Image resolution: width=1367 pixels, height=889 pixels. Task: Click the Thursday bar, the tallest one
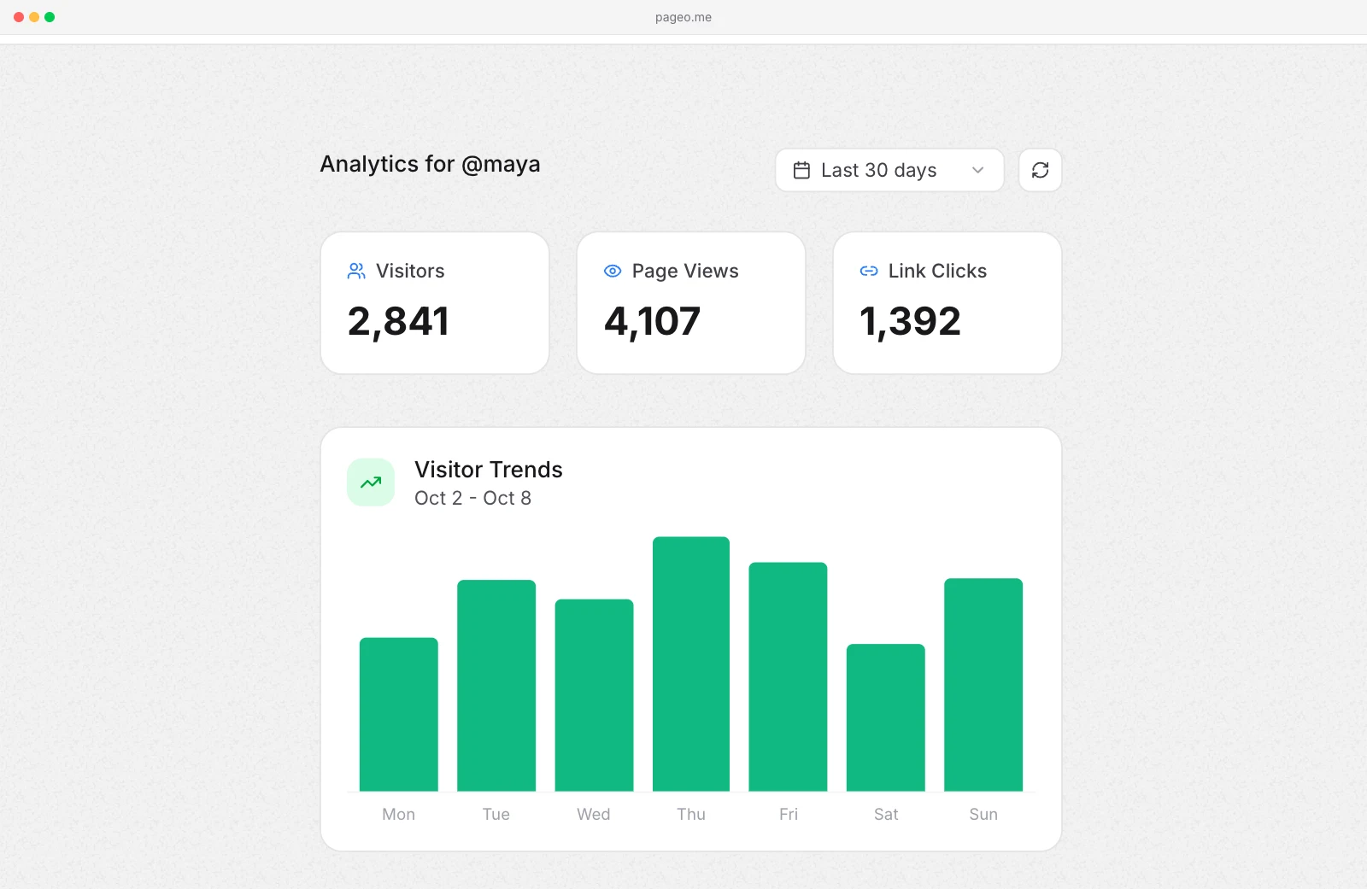tap(691, 664)
